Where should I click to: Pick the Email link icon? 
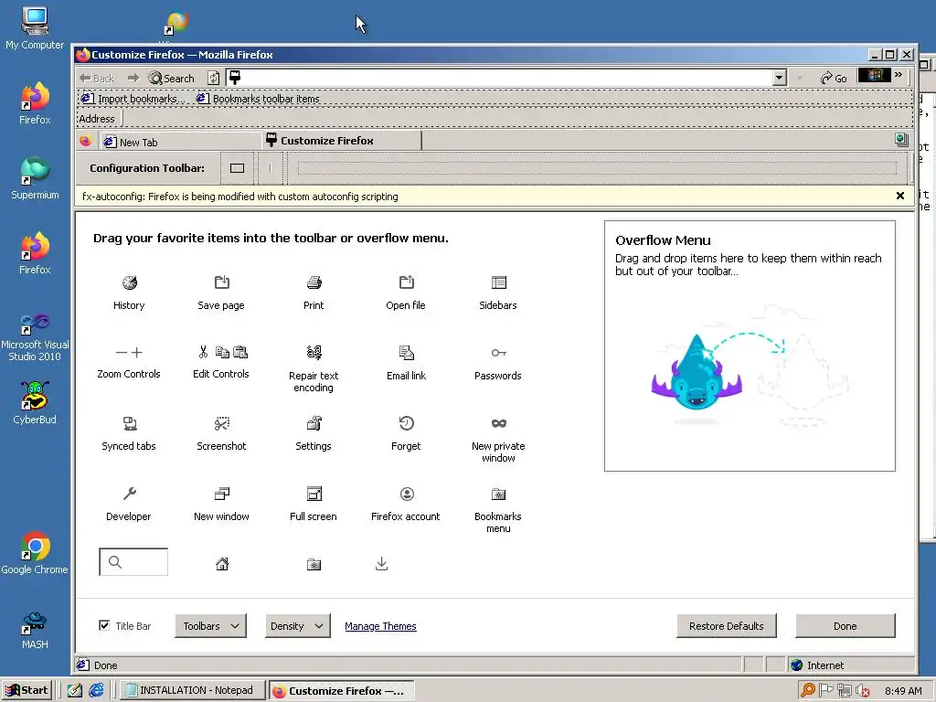407,353
